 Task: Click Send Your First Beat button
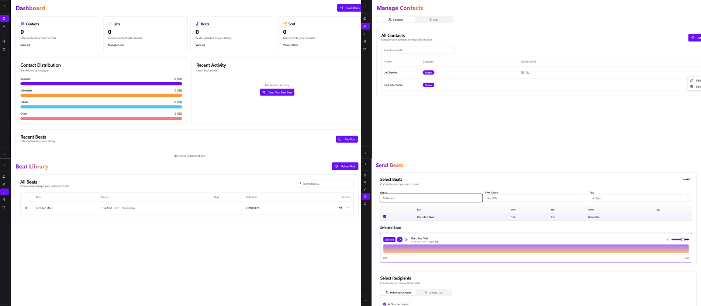point(277,93)
